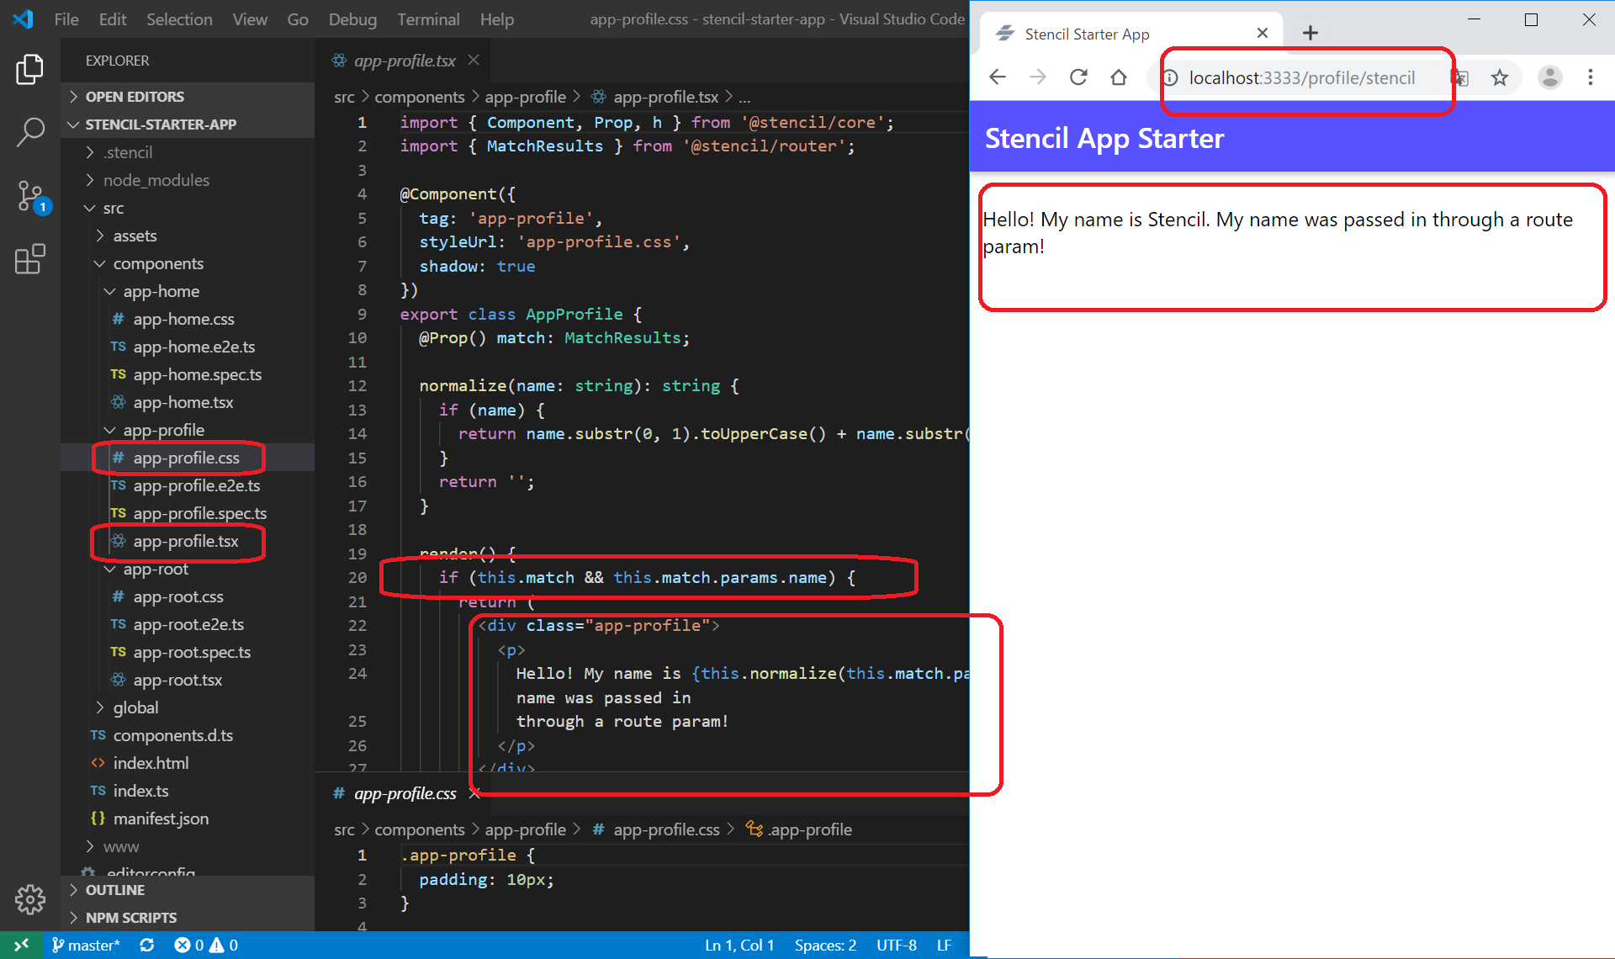Open the Manage gear icon
Image resolution: width=1615 pixels, height=959 pixels.
(30, 899)
